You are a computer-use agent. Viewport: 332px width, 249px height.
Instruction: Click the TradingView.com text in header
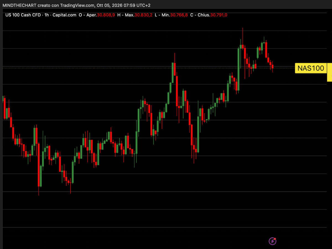click(77, 5)
